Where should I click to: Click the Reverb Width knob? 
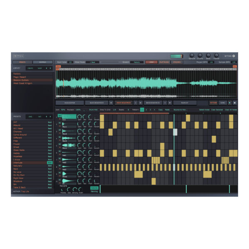81,189
